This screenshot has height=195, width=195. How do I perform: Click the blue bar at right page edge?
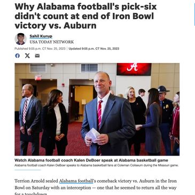click(194, 14)
